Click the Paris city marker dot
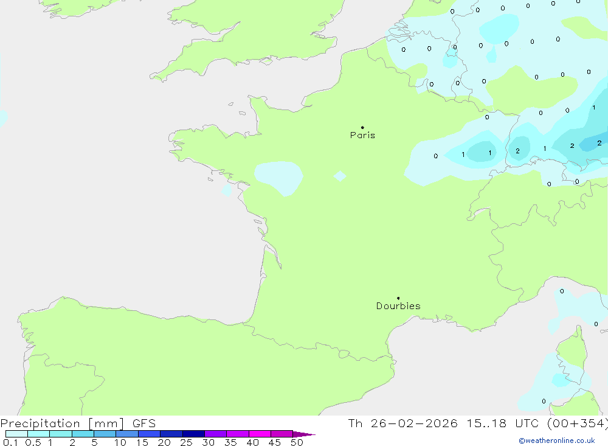Image resolution: width=608 pixels, height=446 pixels. tap(362, 128)
